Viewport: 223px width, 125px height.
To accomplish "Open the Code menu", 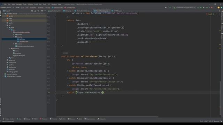I will 25,4.
